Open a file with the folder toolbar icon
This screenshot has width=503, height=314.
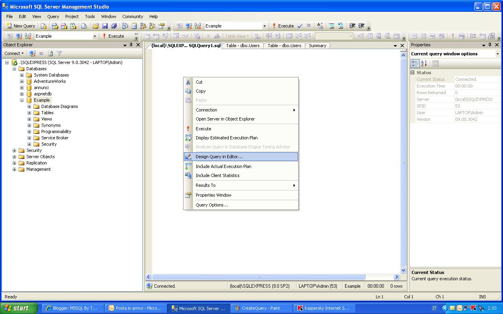point(95,26)
